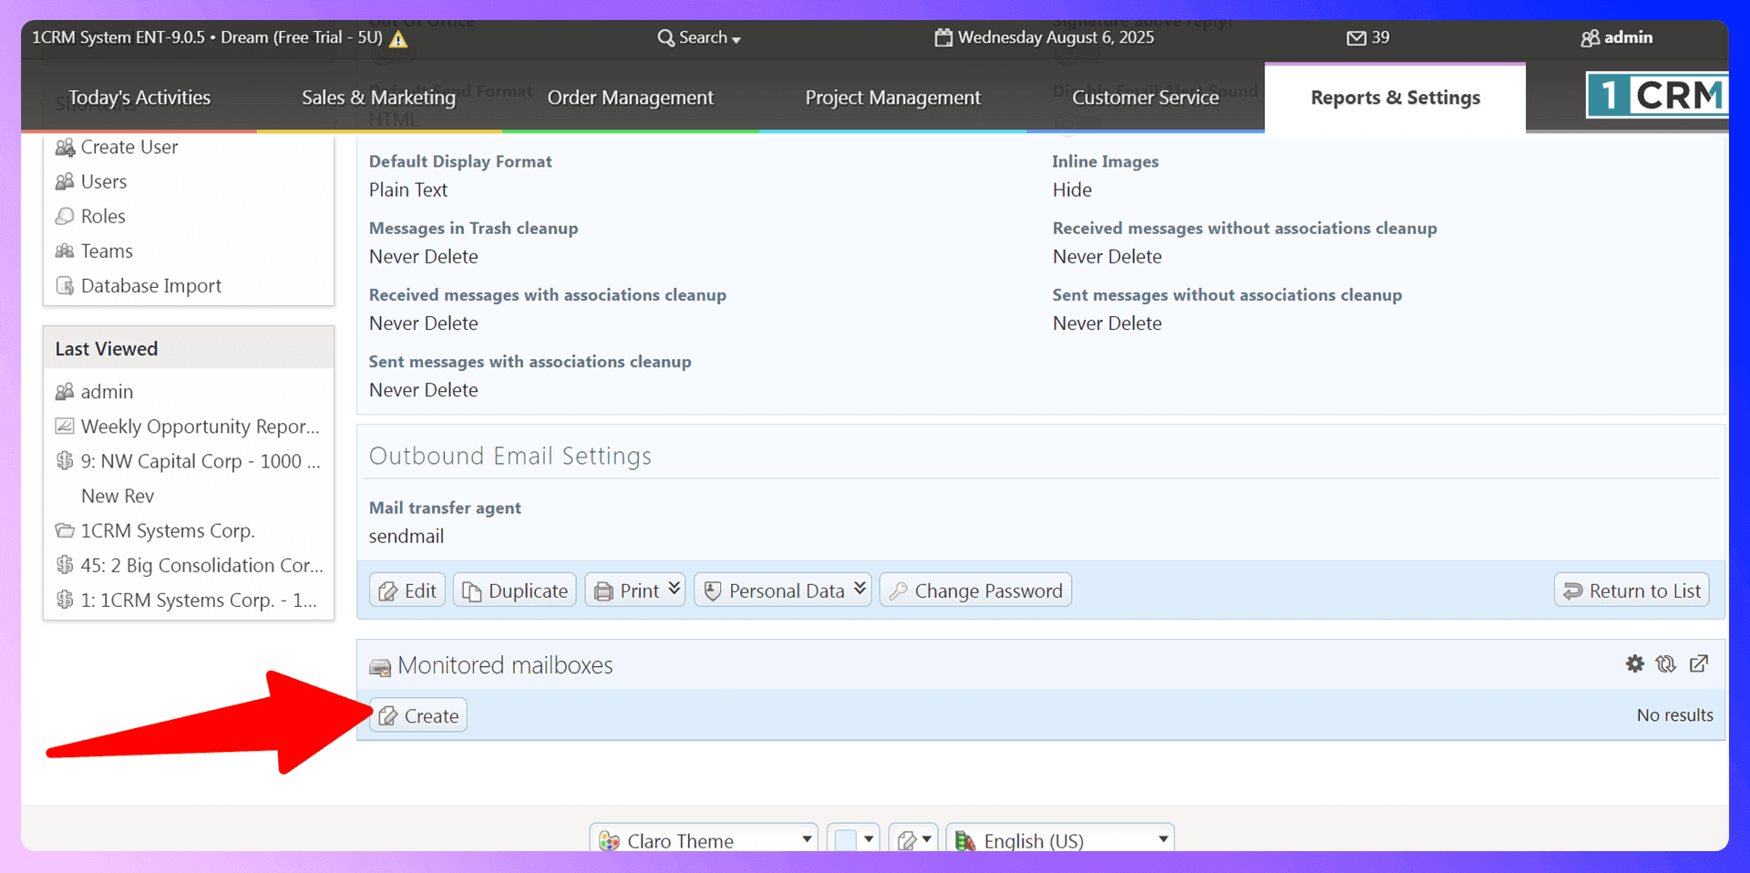Open Weekly Opportunity Report from Last Viewed
This screenshot has width=1750, height=873.
(x=199, y=426)
